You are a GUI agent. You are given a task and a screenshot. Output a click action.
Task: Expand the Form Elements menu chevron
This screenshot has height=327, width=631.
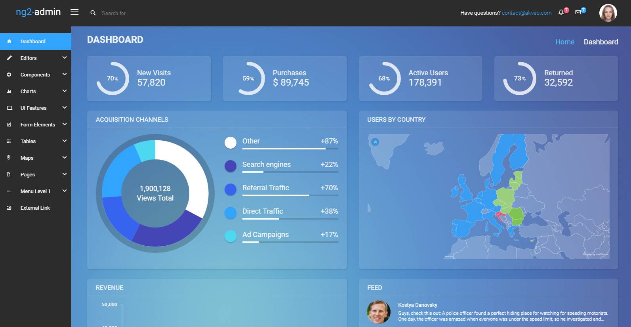65,124
